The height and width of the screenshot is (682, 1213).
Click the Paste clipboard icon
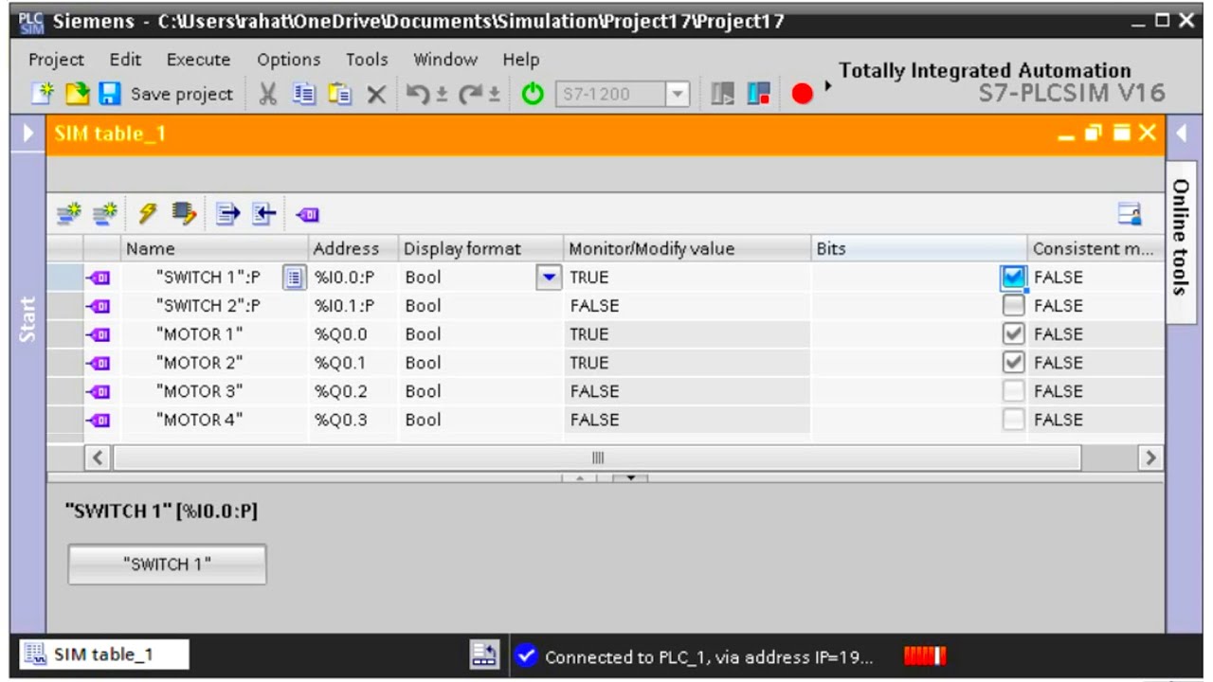(339, 94)
